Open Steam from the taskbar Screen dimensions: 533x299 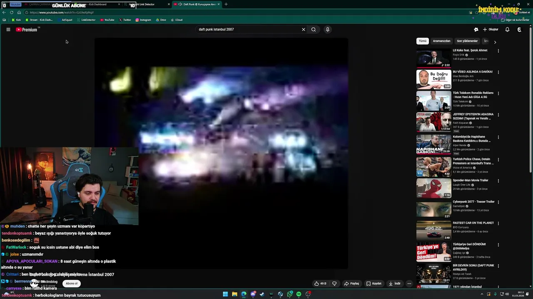(262, 294)
